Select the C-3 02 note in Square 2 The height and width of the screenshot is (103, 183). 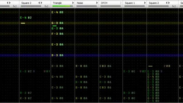coord(26,98)
